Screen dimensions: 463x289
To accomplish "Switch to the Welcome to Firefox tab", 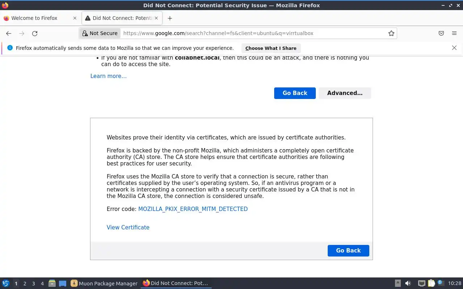I will click(40, 18).
